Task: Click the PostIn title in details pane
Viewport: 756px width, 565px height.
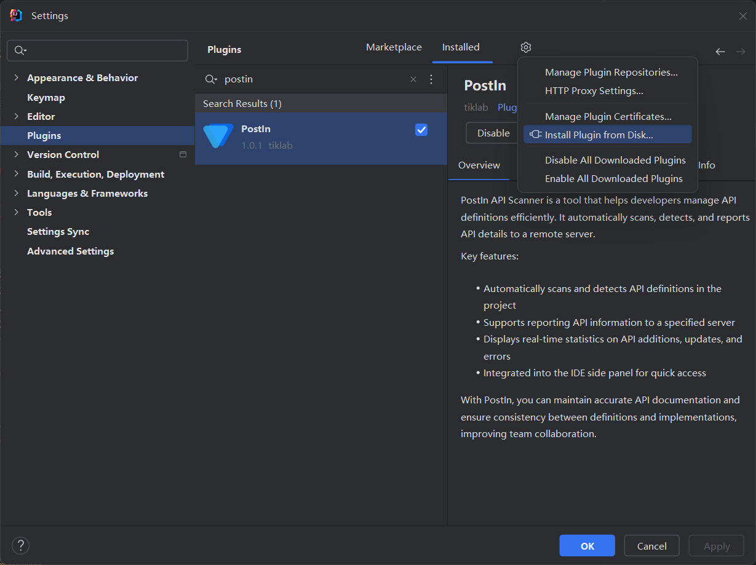Action: 485,85
